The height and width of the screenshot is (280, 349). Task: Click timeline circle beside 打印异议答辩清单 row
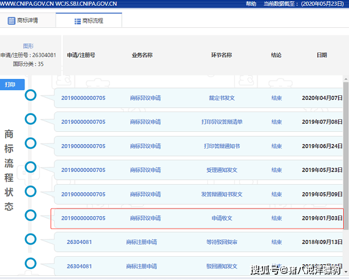pos(31,119)
